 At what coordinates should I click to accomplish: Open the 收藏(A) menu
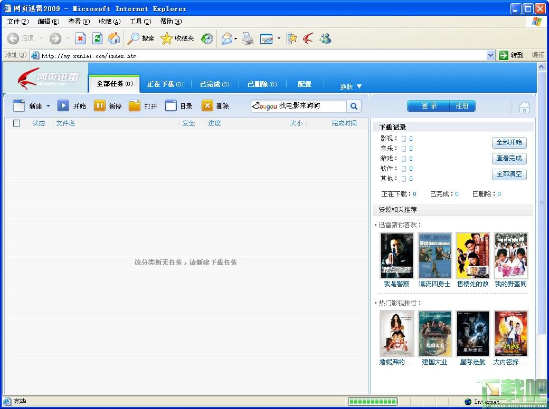click(110, 21)
